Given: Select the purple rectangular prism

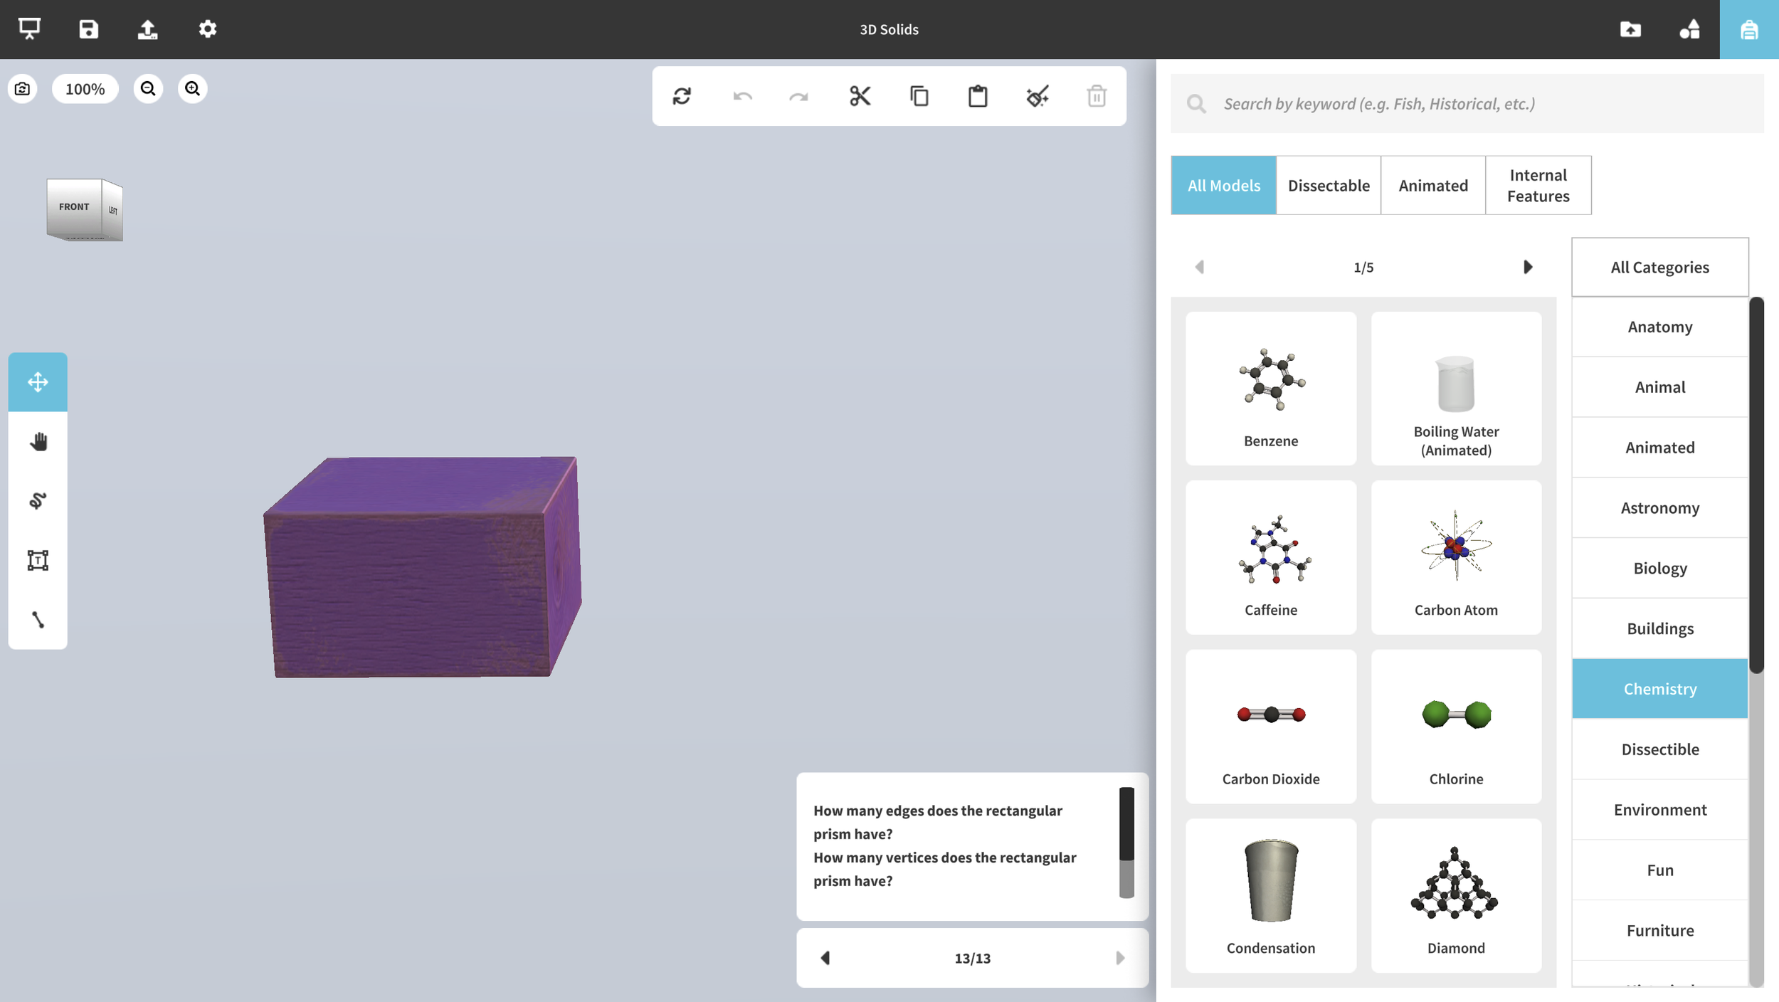Looking at the screenshot, I should point(423,567).
